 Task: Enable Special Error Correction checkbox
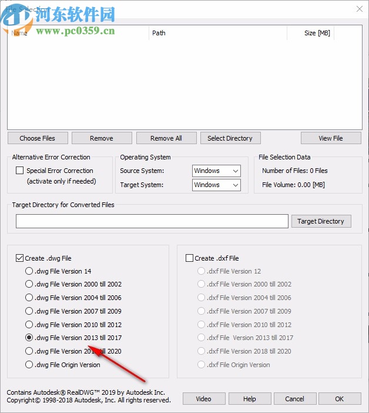pos(20,171)
